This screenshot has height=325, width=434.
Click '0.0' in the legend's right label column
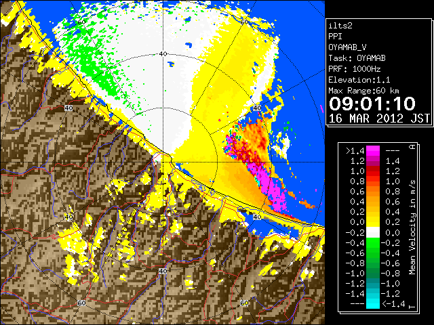click(x=393, y=232)
